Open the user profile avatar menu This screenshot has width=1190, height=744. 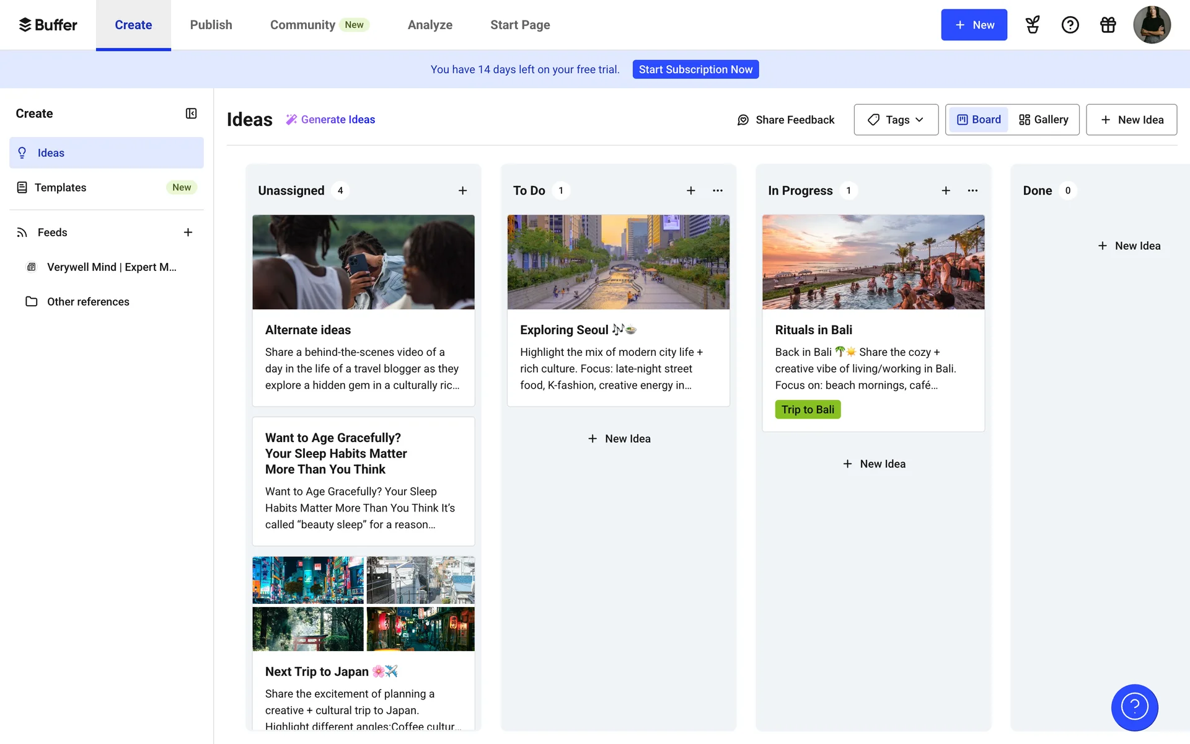(1152, 25)
